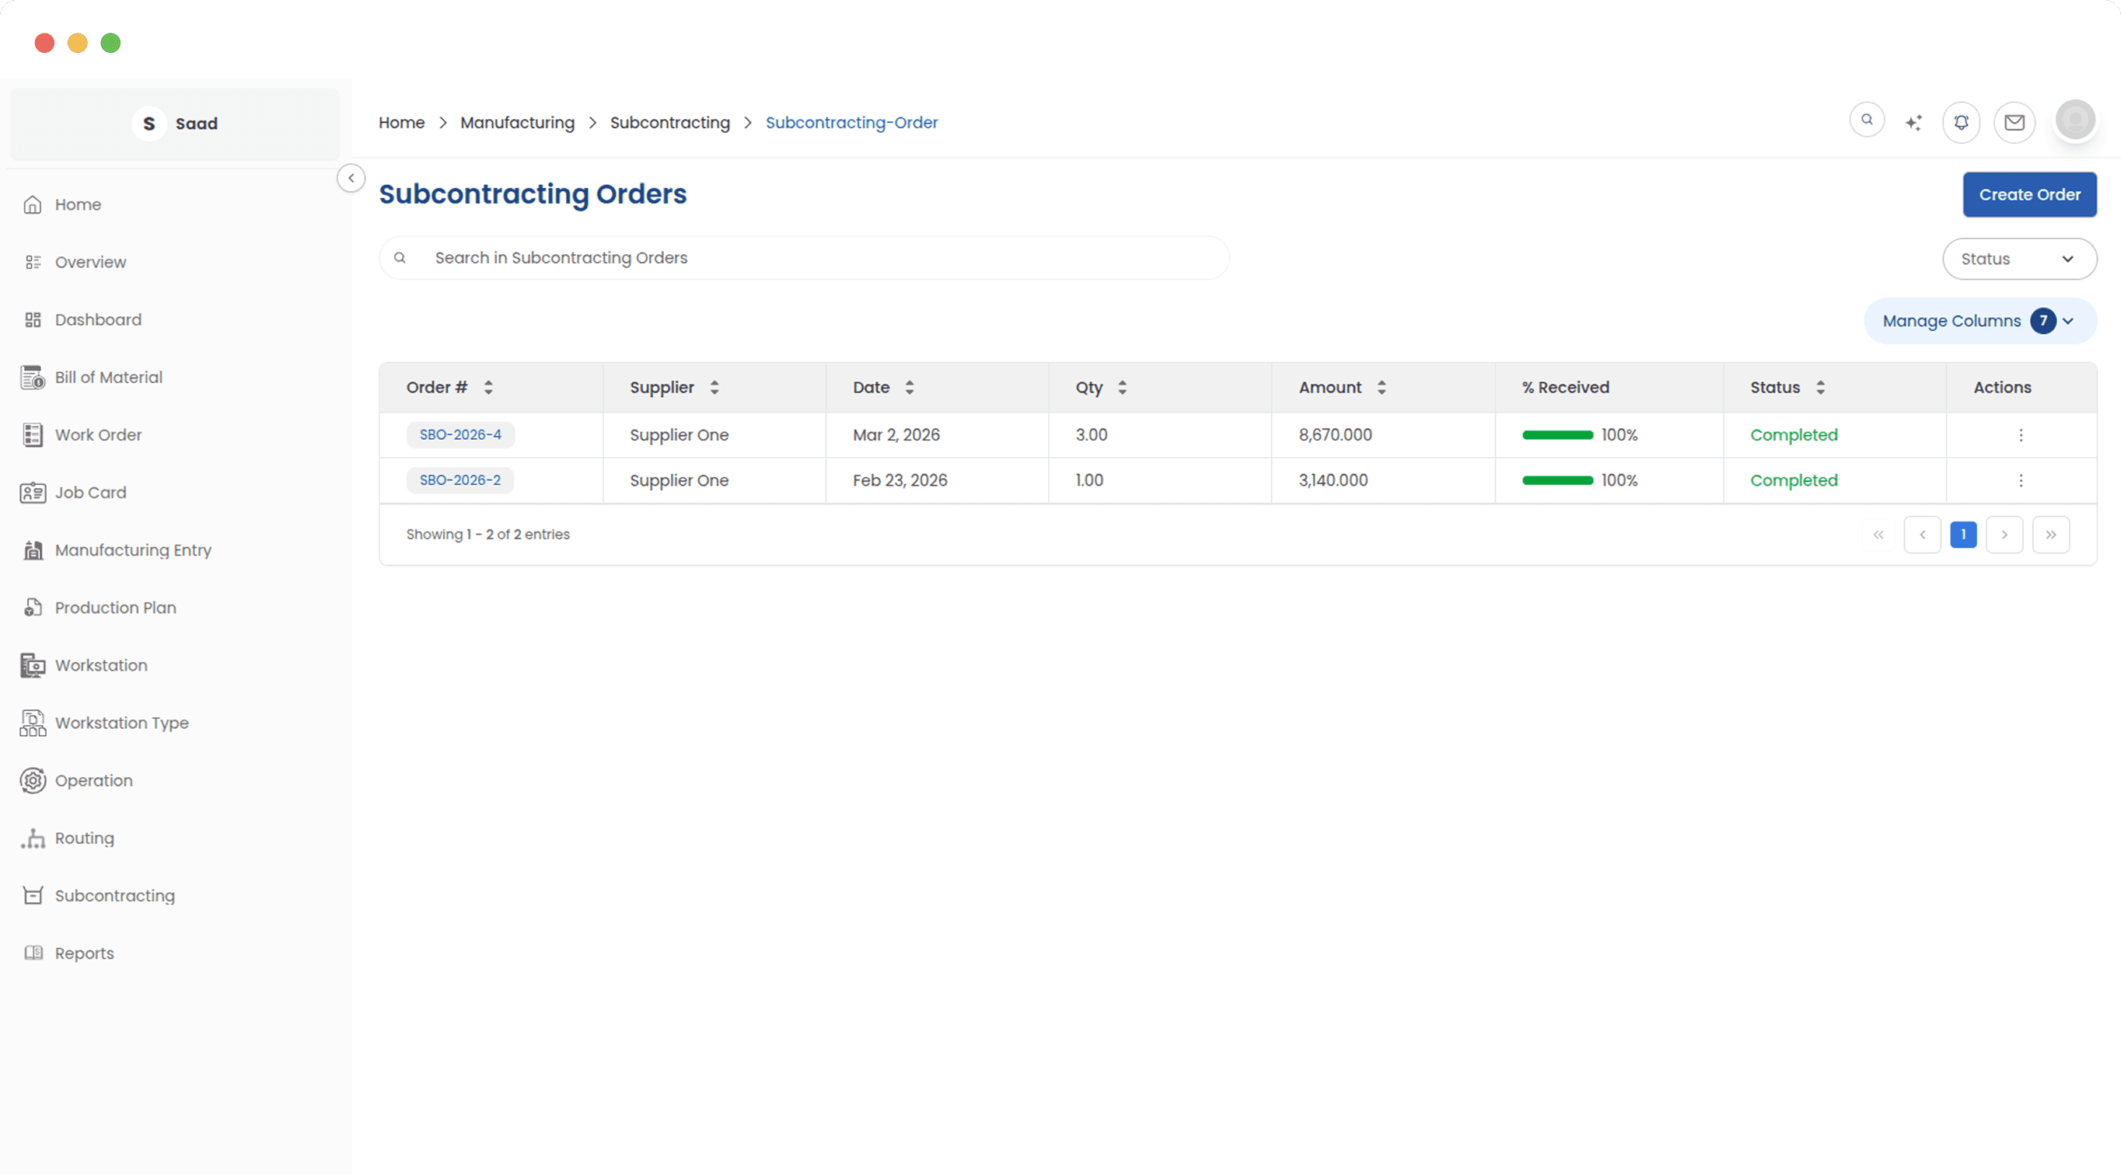Collapse the sidebar with the chevron
Screen dimensions: 2121x1175
tap(351, 178)
